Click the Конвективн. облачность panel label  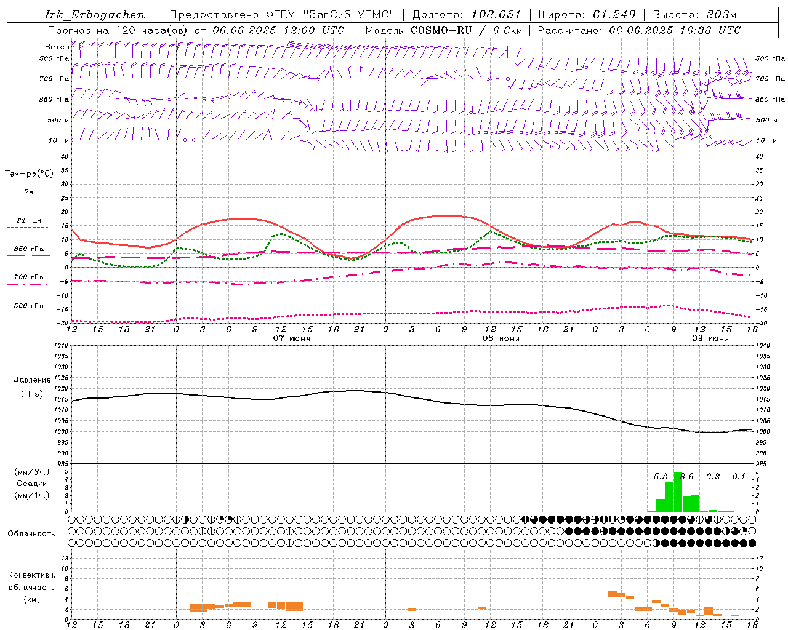[x=31, y=587]
